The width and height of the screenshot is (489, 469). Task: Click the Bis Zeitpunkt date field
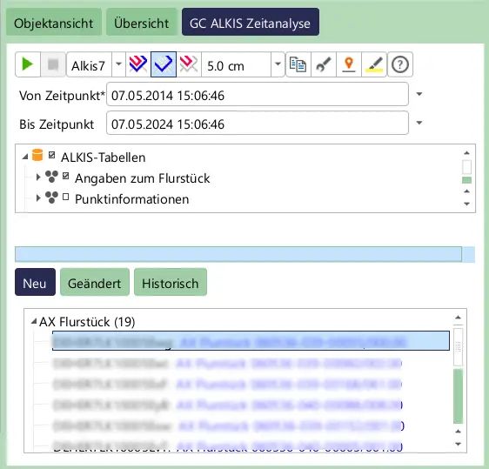tap(258, 123)
